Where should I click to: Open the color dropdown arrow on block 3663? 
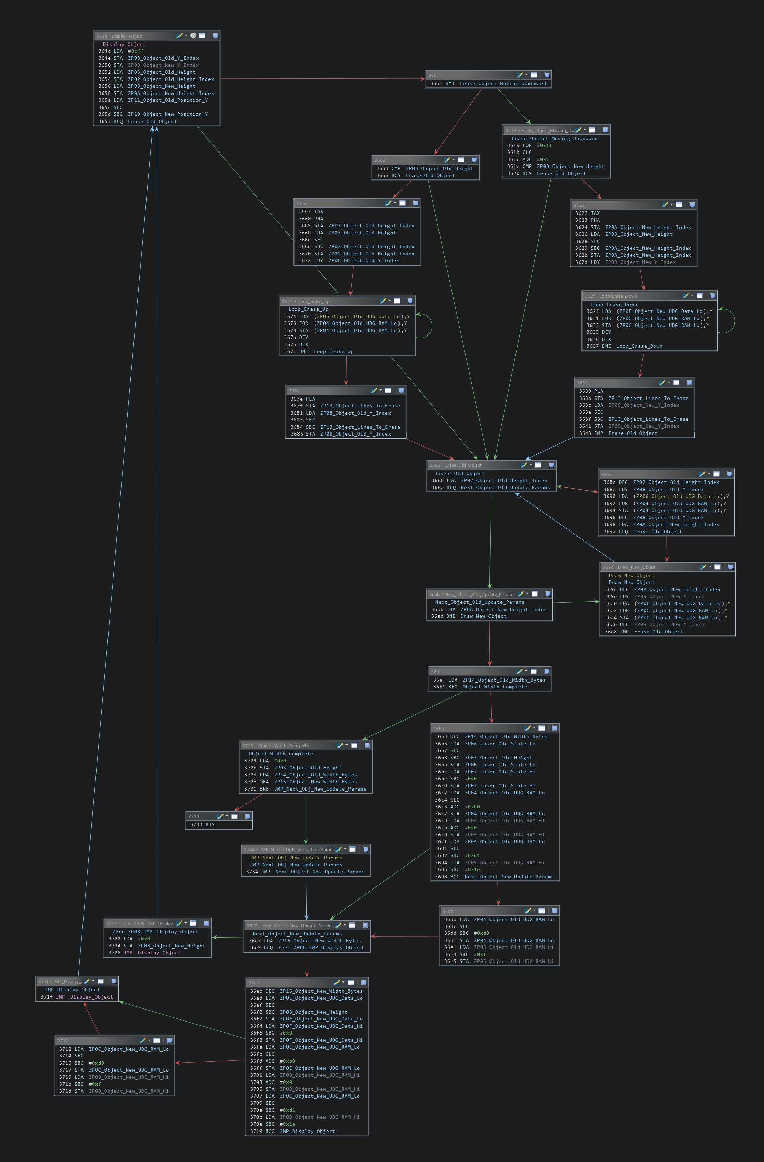pyautogui.click(x=454, y=159)
